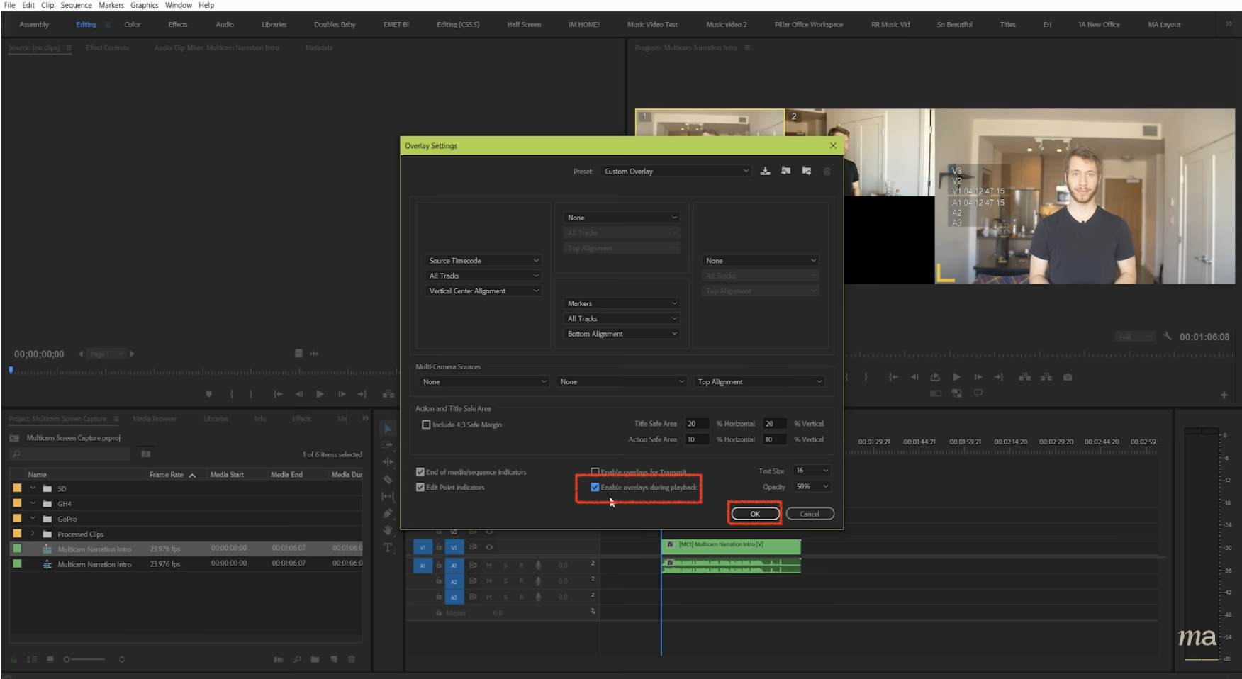Open the Program Monitor wrench settings

(1167, 337)
